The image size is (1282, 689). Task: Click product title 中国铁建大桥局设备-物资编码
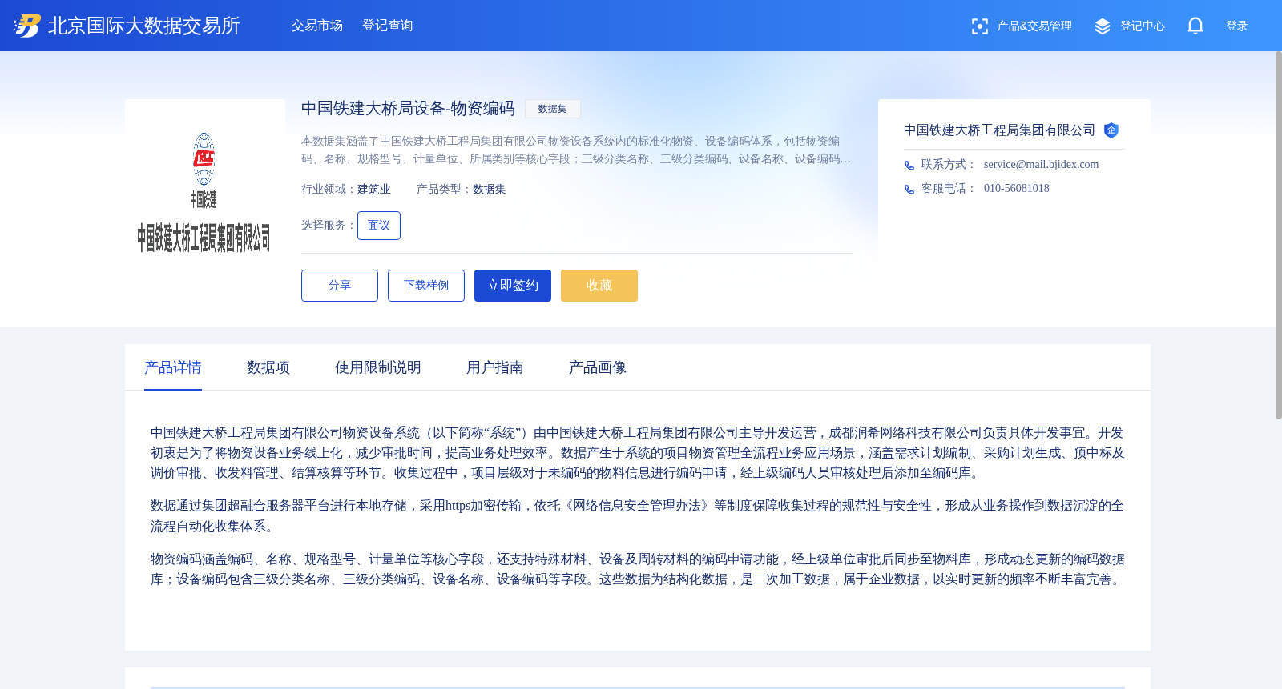tap(408, 108)
